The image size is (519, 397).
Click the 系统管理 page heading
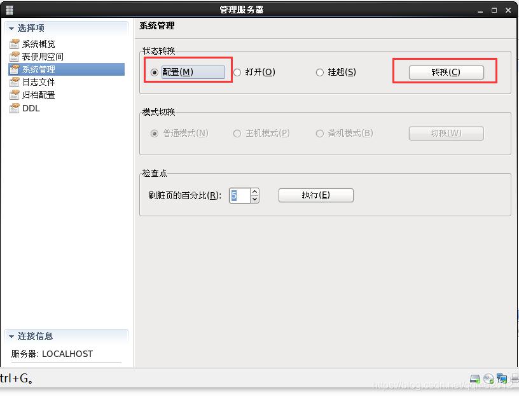click(x=157, y=26)
